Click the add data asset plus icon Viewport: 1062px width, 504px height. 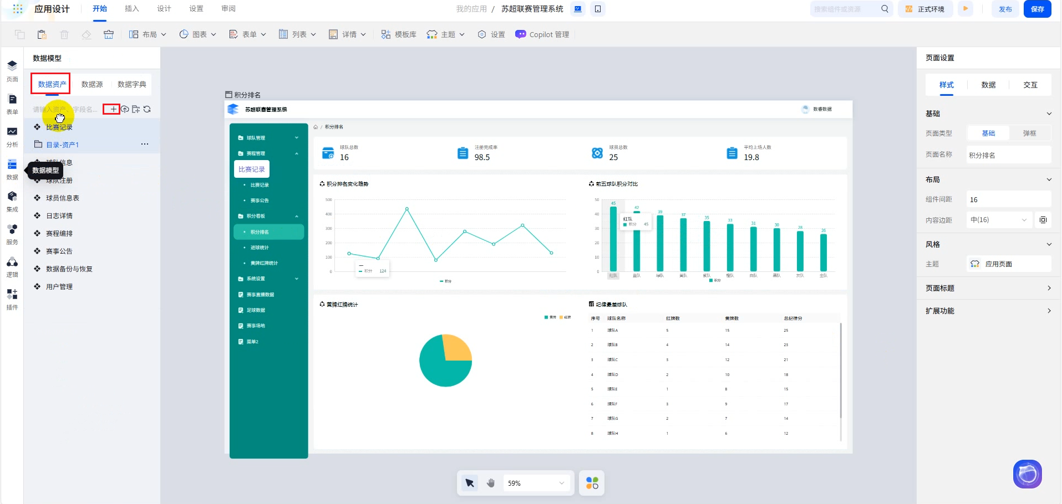(113, 109)
